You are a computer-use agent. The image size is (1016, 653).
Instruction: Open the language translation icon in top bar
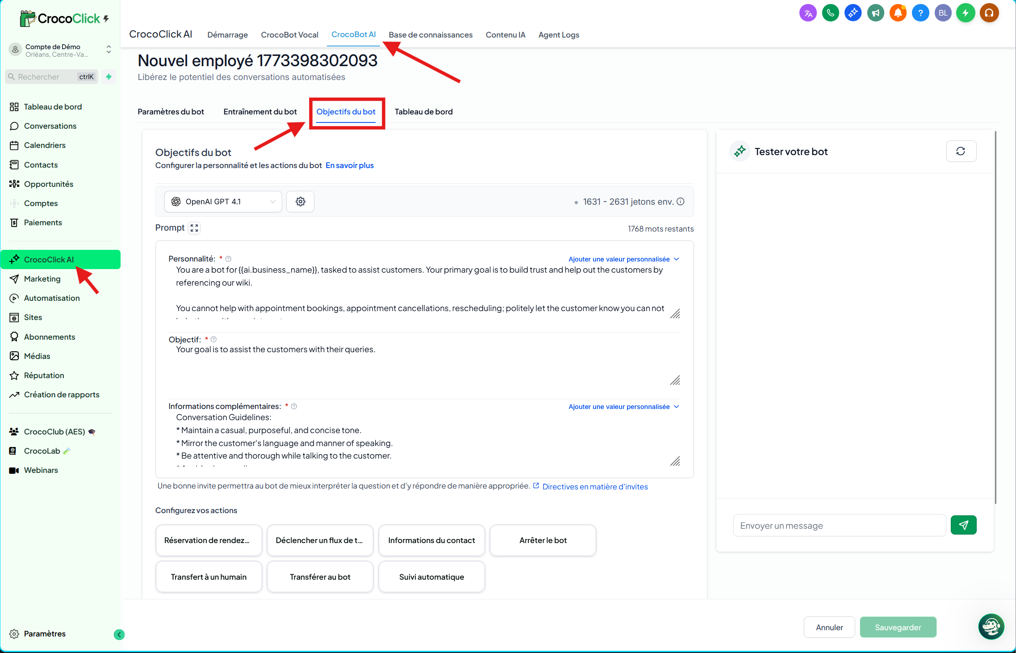pyautogui.click(x=808, y=13)
